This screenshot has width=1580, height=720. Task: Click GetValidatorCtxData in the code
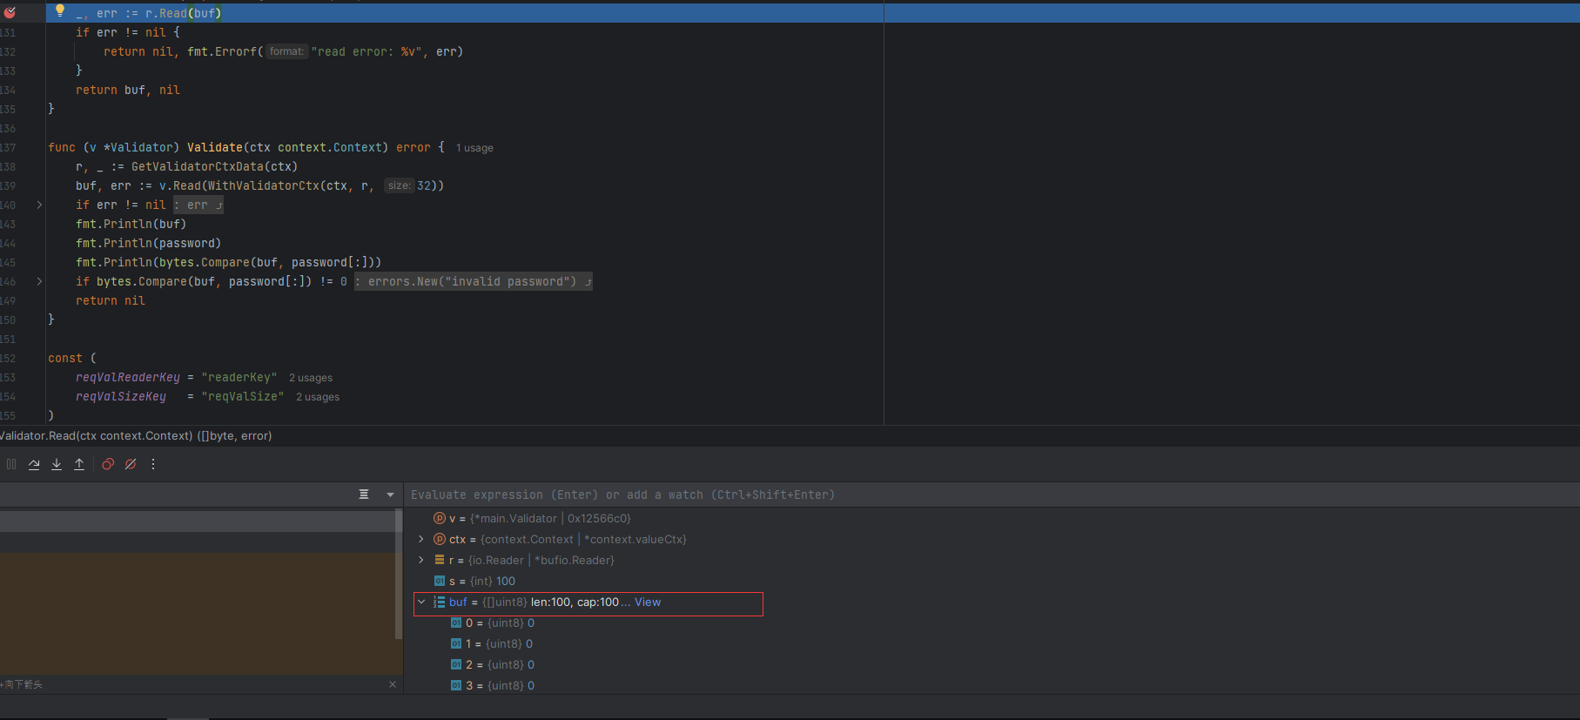point(198,166)
